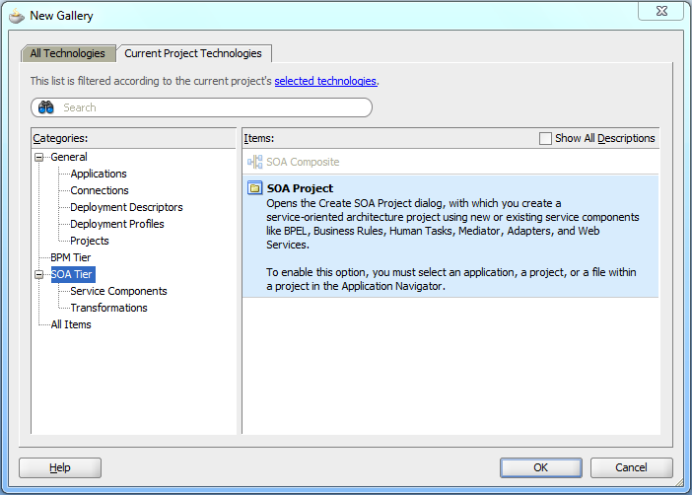Click the SOA Composite item icon

[x=254, y=162]
